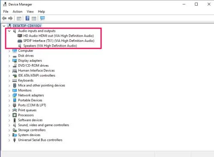Viewport: 214px width, 157px height.
Task: Click the Print queues printer icon
Action: coord(15,110)
